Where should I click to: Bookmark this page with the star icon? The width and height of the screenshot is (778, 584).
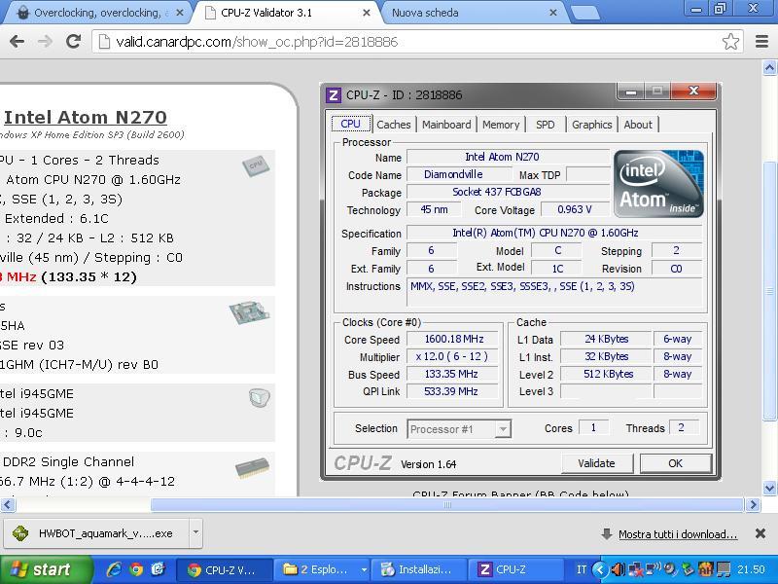730,41
